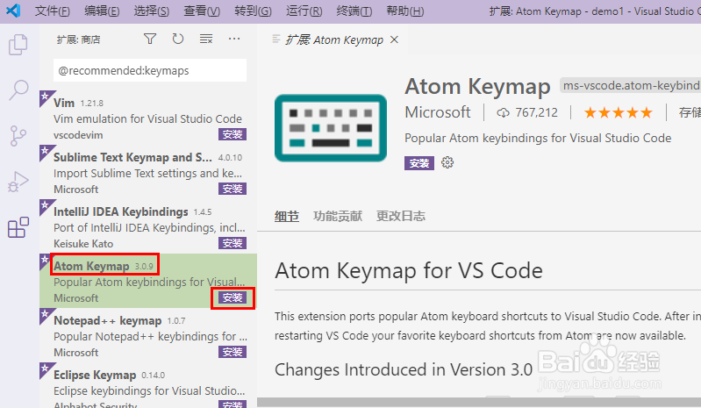Filter extensions with the funnel icon

pos(150,39)
